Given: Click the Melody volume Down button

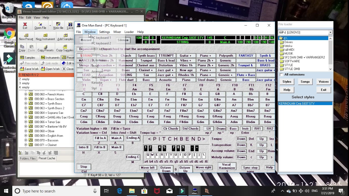Looking at the screenshot, I should coord(241,157).
